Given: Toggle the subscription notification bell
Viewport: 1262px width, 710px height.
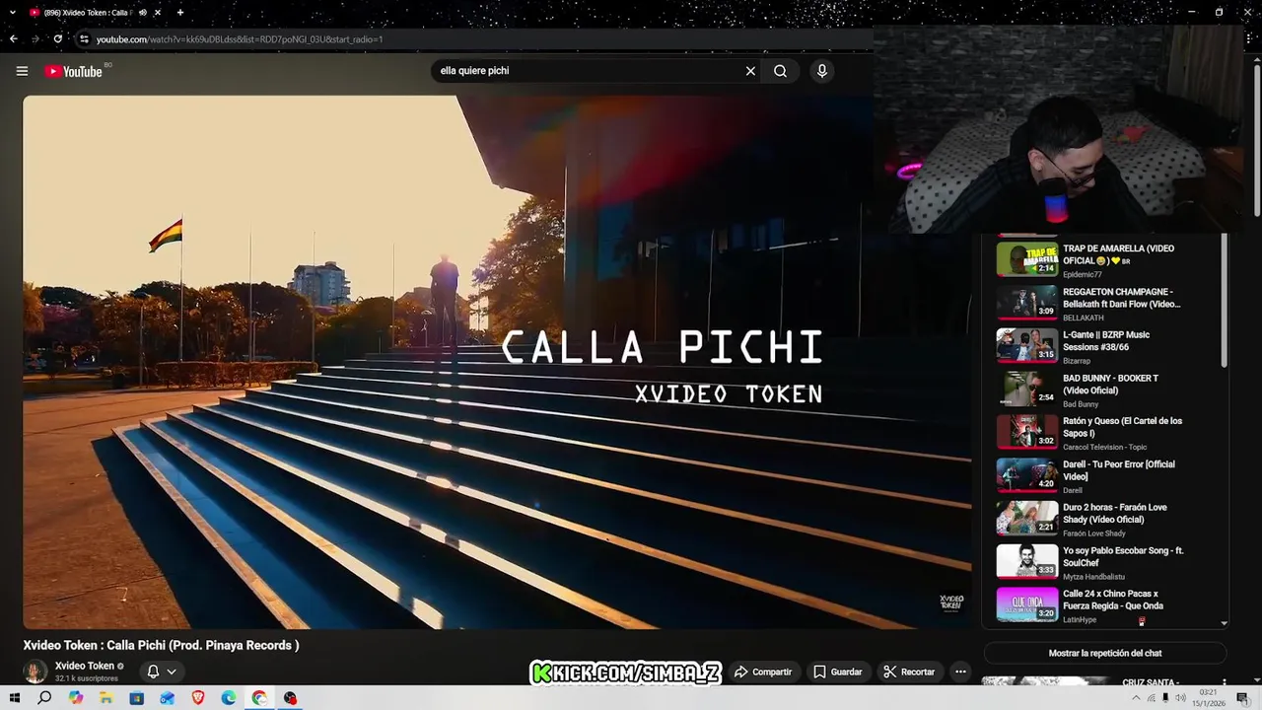Looking at the screenshot, I should (153, 672).
